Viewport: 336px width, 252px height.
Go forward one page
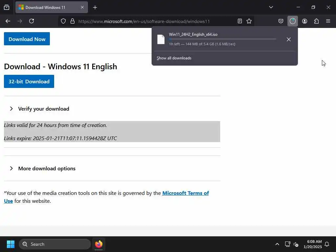pos(20,21)
